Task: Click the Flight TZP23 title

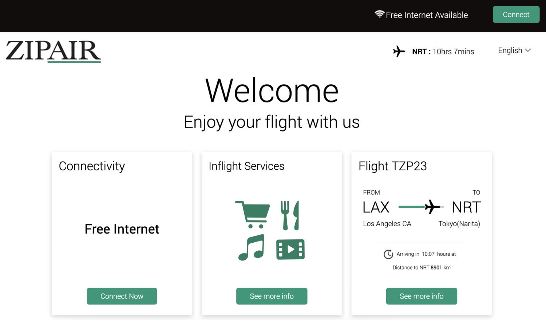Action: (x=392, y=166)
